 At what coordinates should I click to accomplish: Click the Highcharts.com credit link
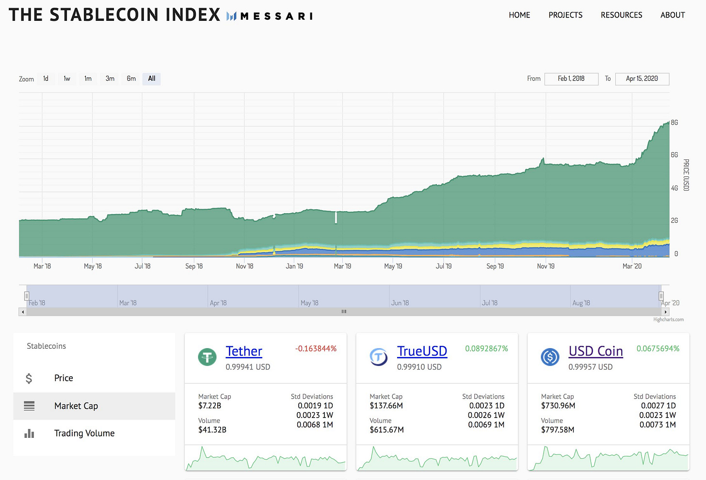(668, 320)
